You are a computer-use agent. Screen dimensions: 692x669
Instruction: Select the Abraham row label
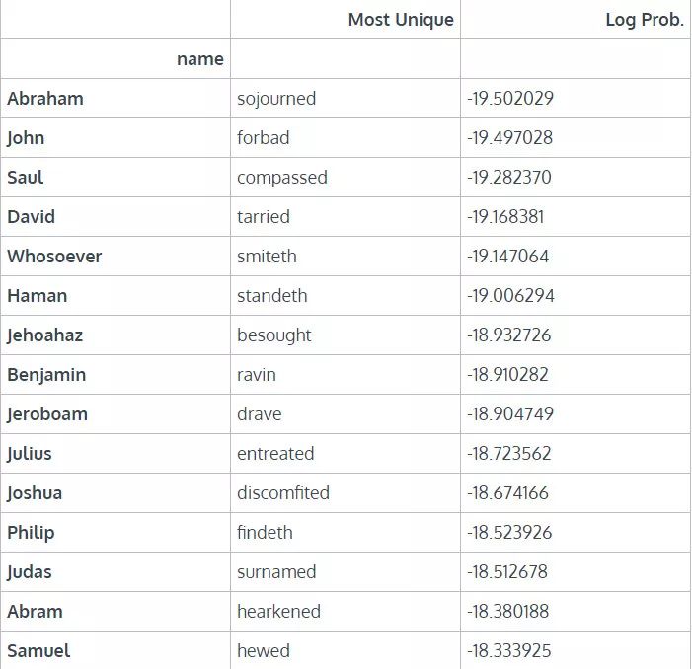(x=45, y=99)
